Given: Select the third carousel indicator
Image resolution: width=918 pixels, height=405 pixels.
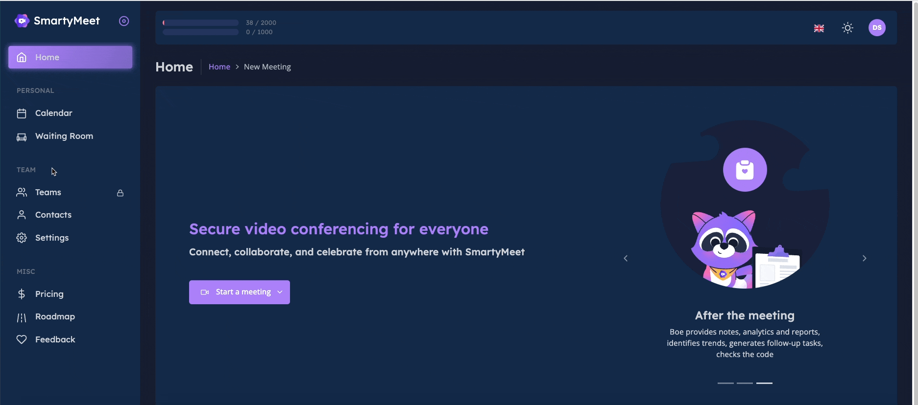Looking at the screenshot, I should point(764,383).
